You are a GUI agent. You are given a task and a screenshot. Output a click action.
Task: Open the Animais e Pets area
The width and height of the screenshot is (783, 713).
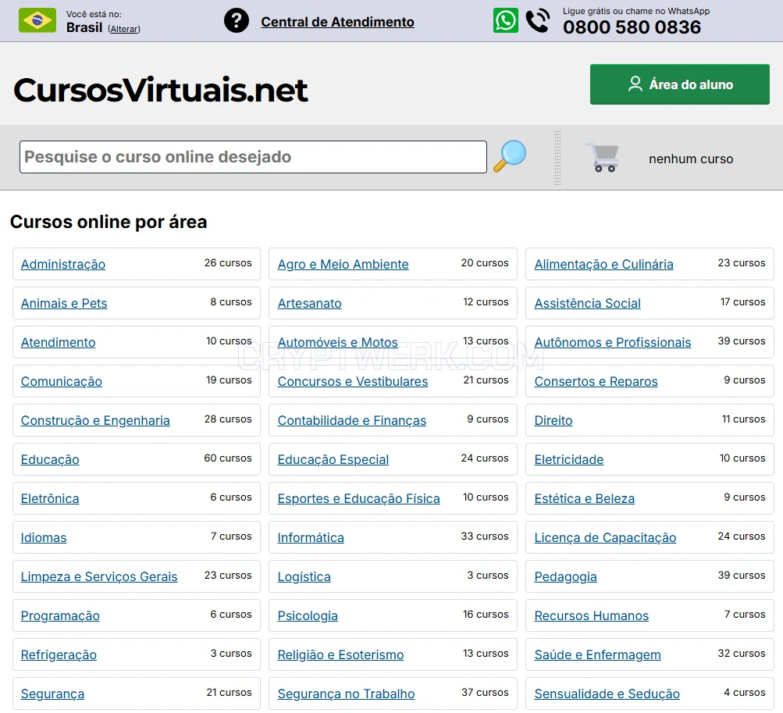[x=64, y=303]
